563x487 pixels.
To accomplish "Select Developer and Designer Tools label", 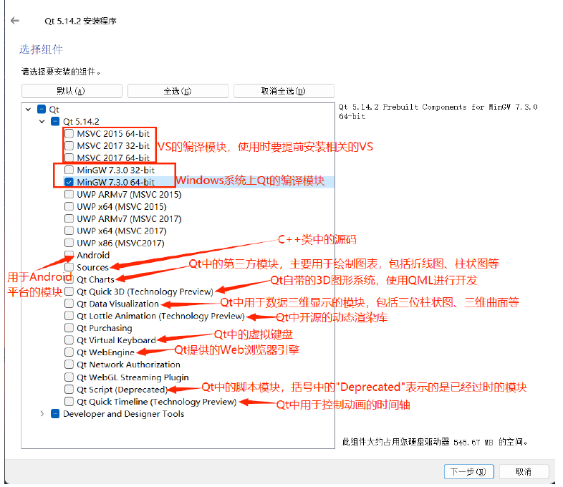I will 123,414.
